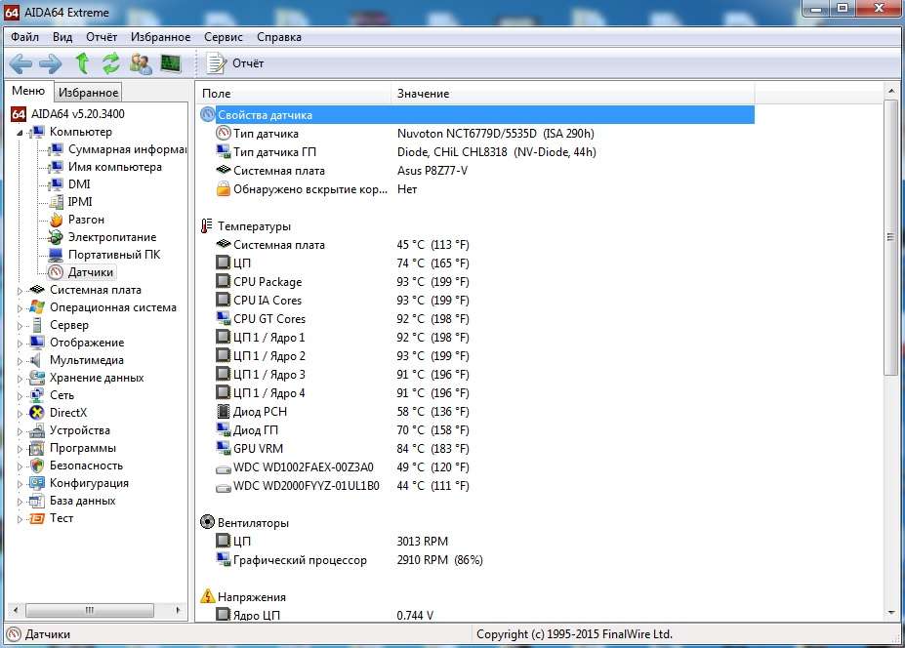The height and width of the screenshot is (648, 905).
Task: Click the WDC WD1002FAEX-00Z3A0 drive icon
Action: (224, 469)
